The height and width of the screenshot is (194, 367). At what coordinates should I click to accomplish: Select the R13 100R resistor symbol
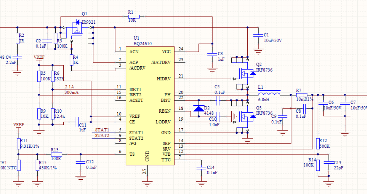pyautogui.click(x=56, y=154)
